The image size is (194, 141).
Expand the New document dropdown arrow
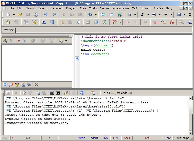coord(14,15)
